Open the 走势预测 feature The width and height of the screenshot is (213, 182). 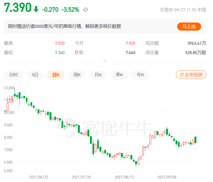click(191, 75)
